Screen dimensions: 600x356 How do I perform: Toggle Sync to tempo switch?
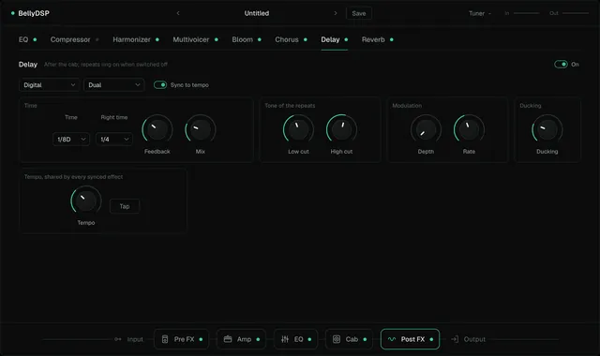(160, 85)
